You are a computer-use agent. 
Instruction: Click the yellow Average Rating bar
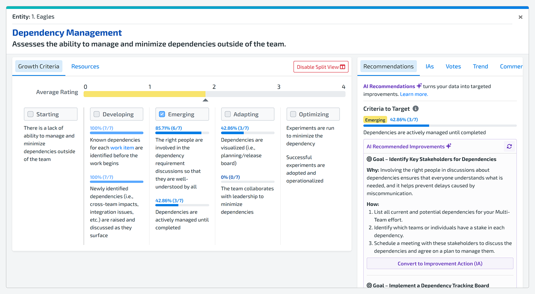(145, 94)
